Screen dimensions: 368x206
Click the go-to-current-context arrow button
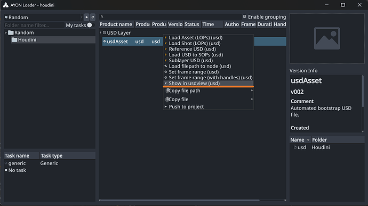(86, 17)
